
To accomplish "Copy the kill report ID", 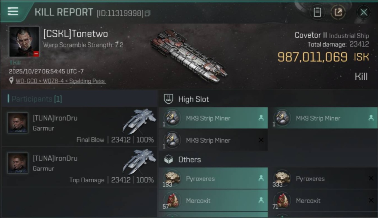I will point(147,13).
